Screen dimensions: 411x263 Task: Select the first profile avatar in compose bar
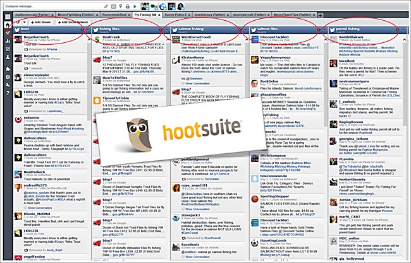[145, 6]
